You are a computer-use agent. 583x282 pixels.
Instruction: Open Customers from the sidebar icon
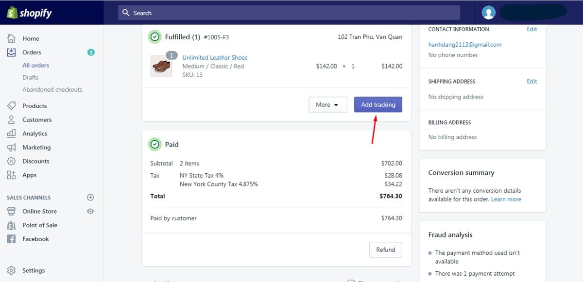point(12,119)
